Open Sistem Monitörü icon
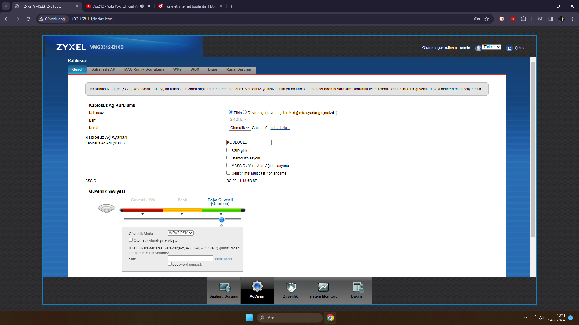The image size is (579, 325). coord(323,287)
